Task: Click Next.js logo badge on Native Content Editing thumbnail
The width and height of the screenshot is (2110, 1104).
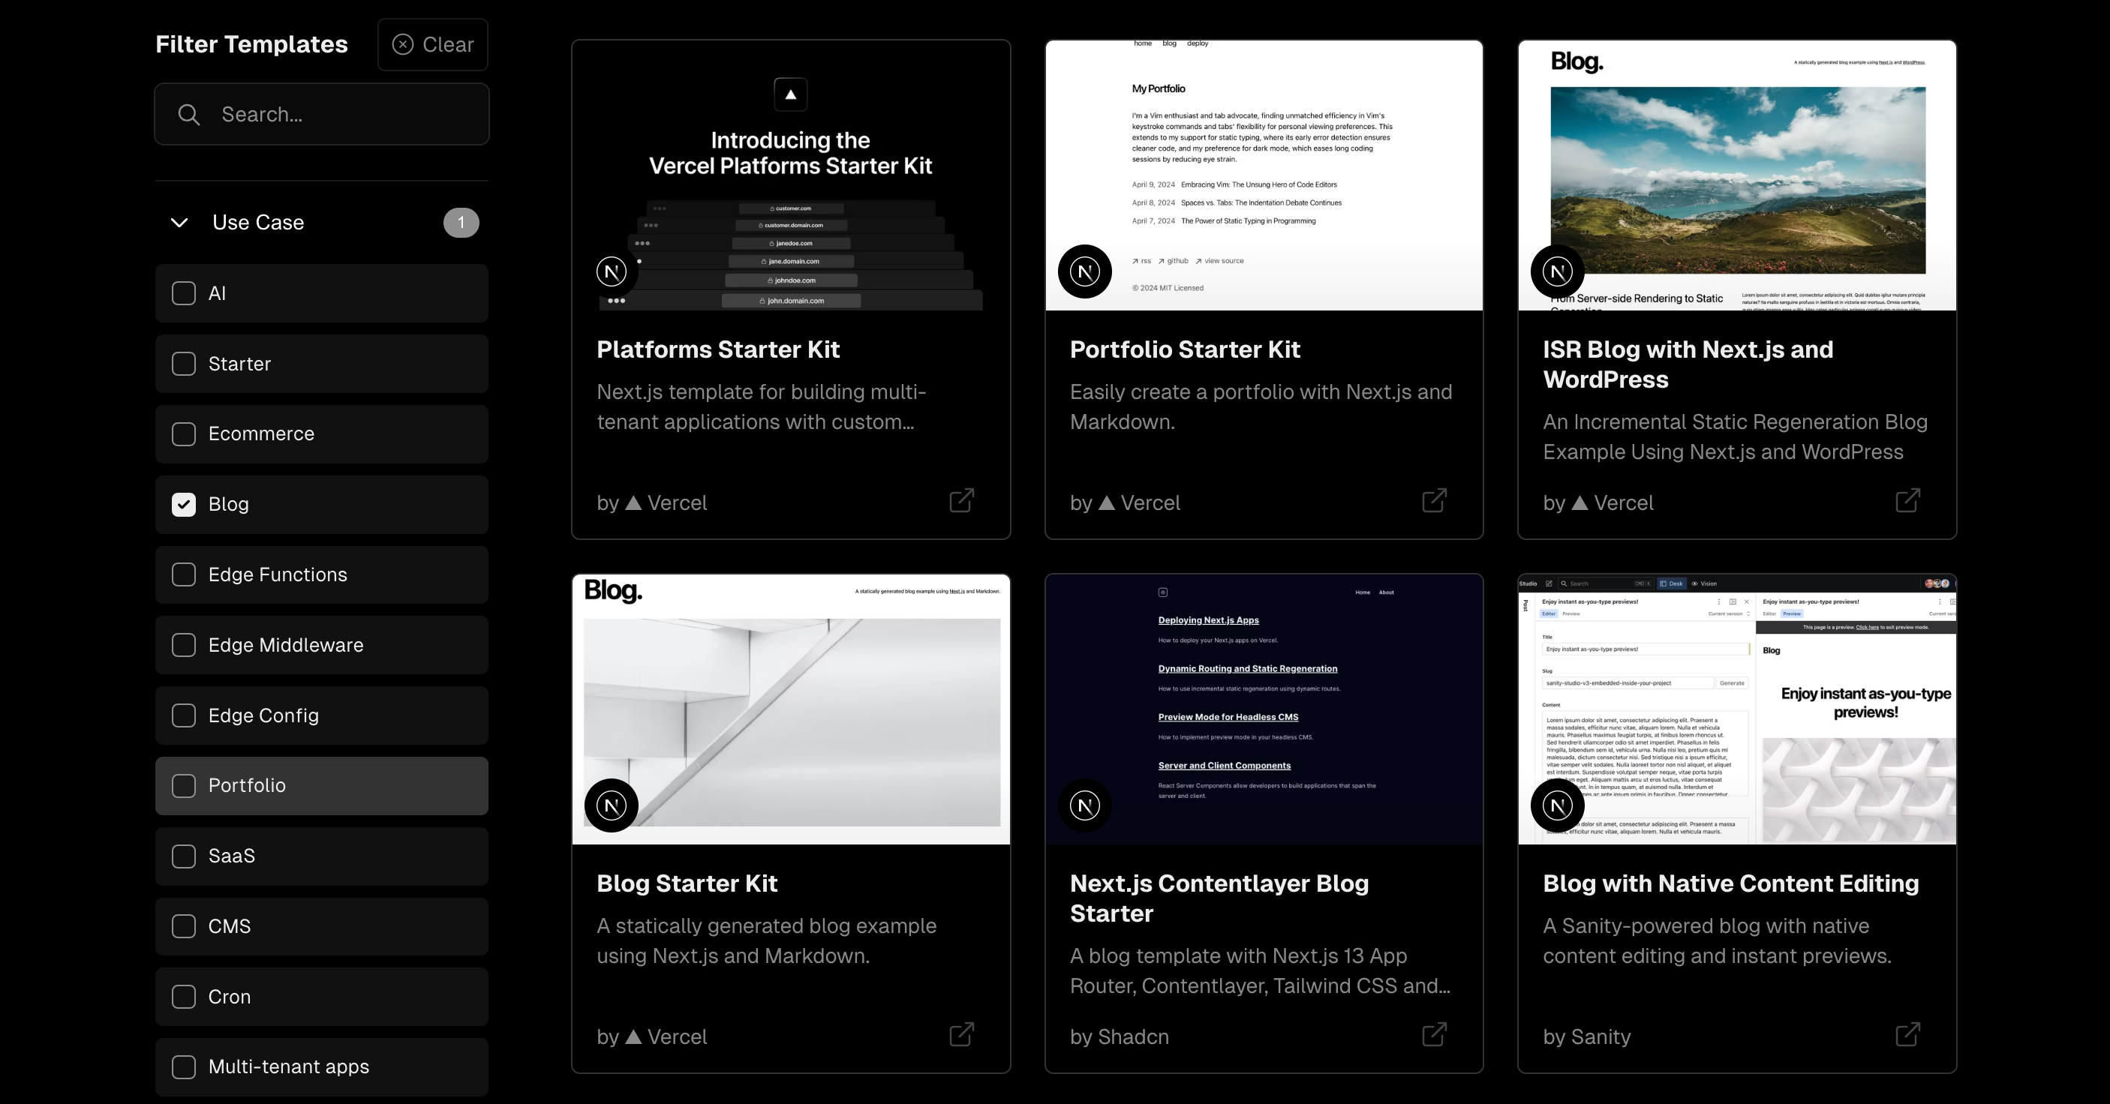Action: click(1557, 805)
